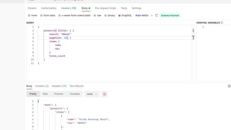The width and height of the screenshot is (231, 130).
Task: Select the none body type radio
Action: pos(29,15)
